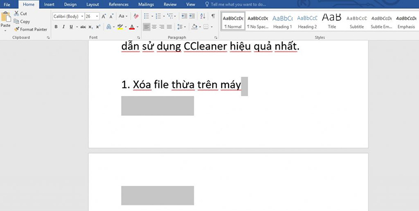Click the Format Painter brush icon
This screenshot has width=419, height=211.
tap(17, 30)
